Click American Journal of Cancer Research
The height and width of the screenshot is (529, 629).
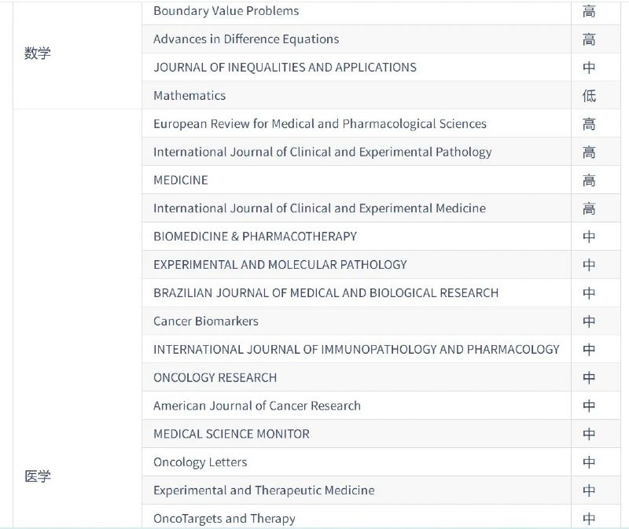click(257, 406)
